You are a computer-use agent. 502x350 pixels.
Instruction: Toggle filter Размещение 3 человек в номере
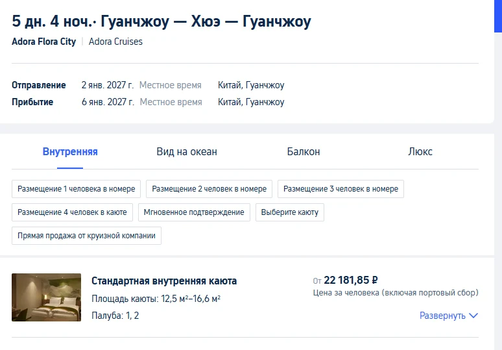click(x=341, y=189)
